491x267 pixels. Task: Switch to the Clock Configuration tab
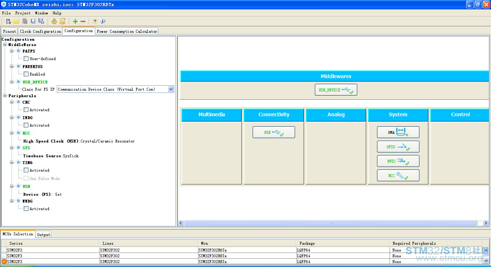click(x=40, y=31)
